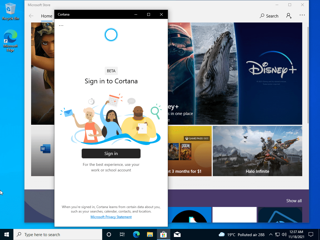Open the Halo Infinite tile
Screen dimensions: 320x240
tap(257, 151)
